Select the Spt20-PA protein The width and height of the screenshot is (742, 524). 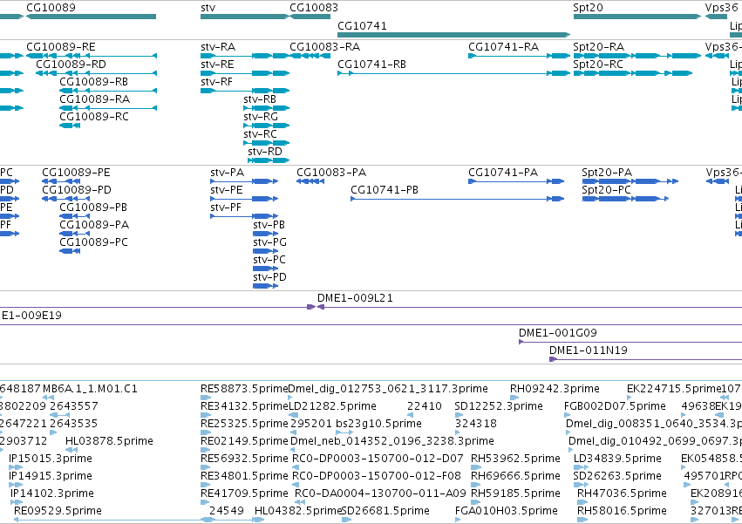tap(607, 173)
